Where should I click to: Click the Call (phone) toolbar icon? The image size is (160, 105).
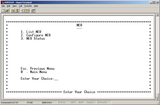(x=13, y=11)
